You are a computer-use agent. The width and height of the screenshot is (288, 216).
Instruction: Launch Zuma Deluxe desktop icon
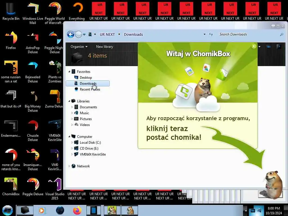pyautogui.click(x=54, y=99)
